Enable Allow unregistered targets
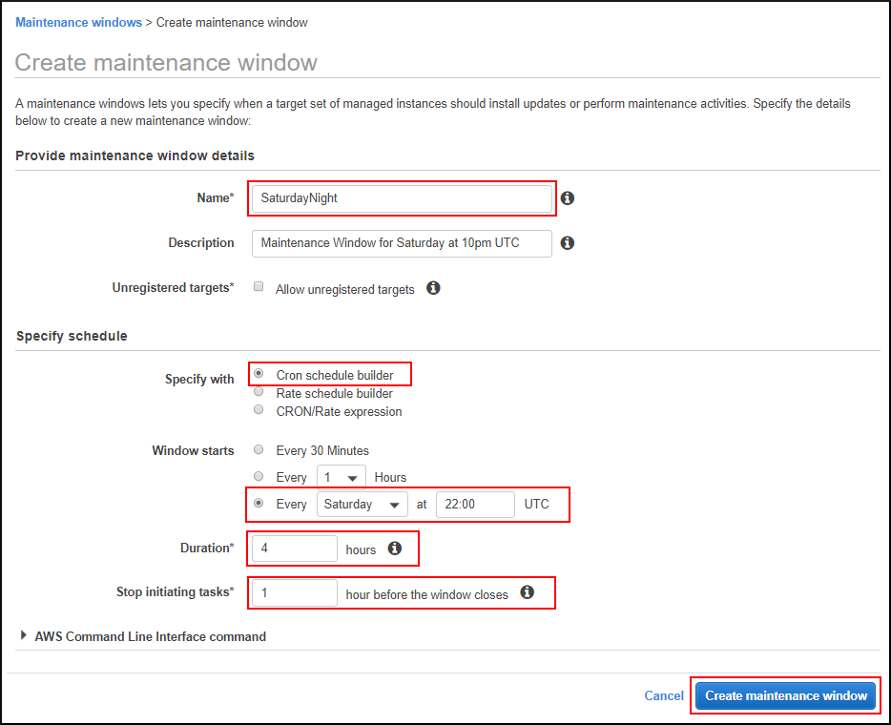Screen dimensions: 891x725 click(x=259, y=287)
